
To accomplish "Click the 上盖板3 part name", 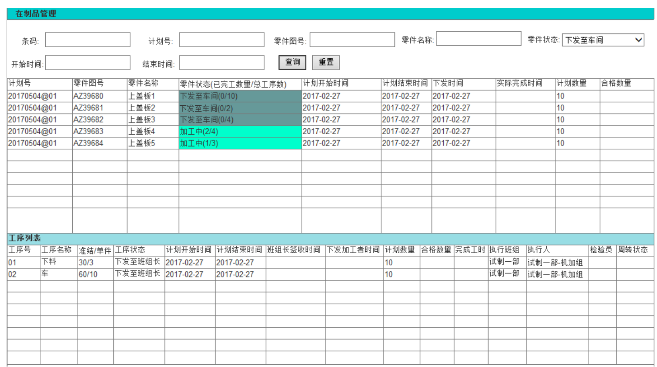I will point(142,119).
